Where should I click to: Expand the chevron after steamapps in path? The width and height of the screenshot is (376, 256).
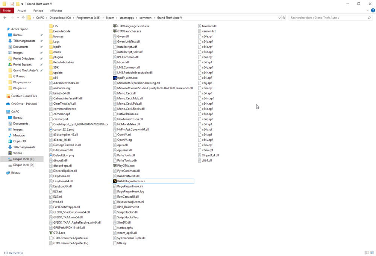coord(136,18)
